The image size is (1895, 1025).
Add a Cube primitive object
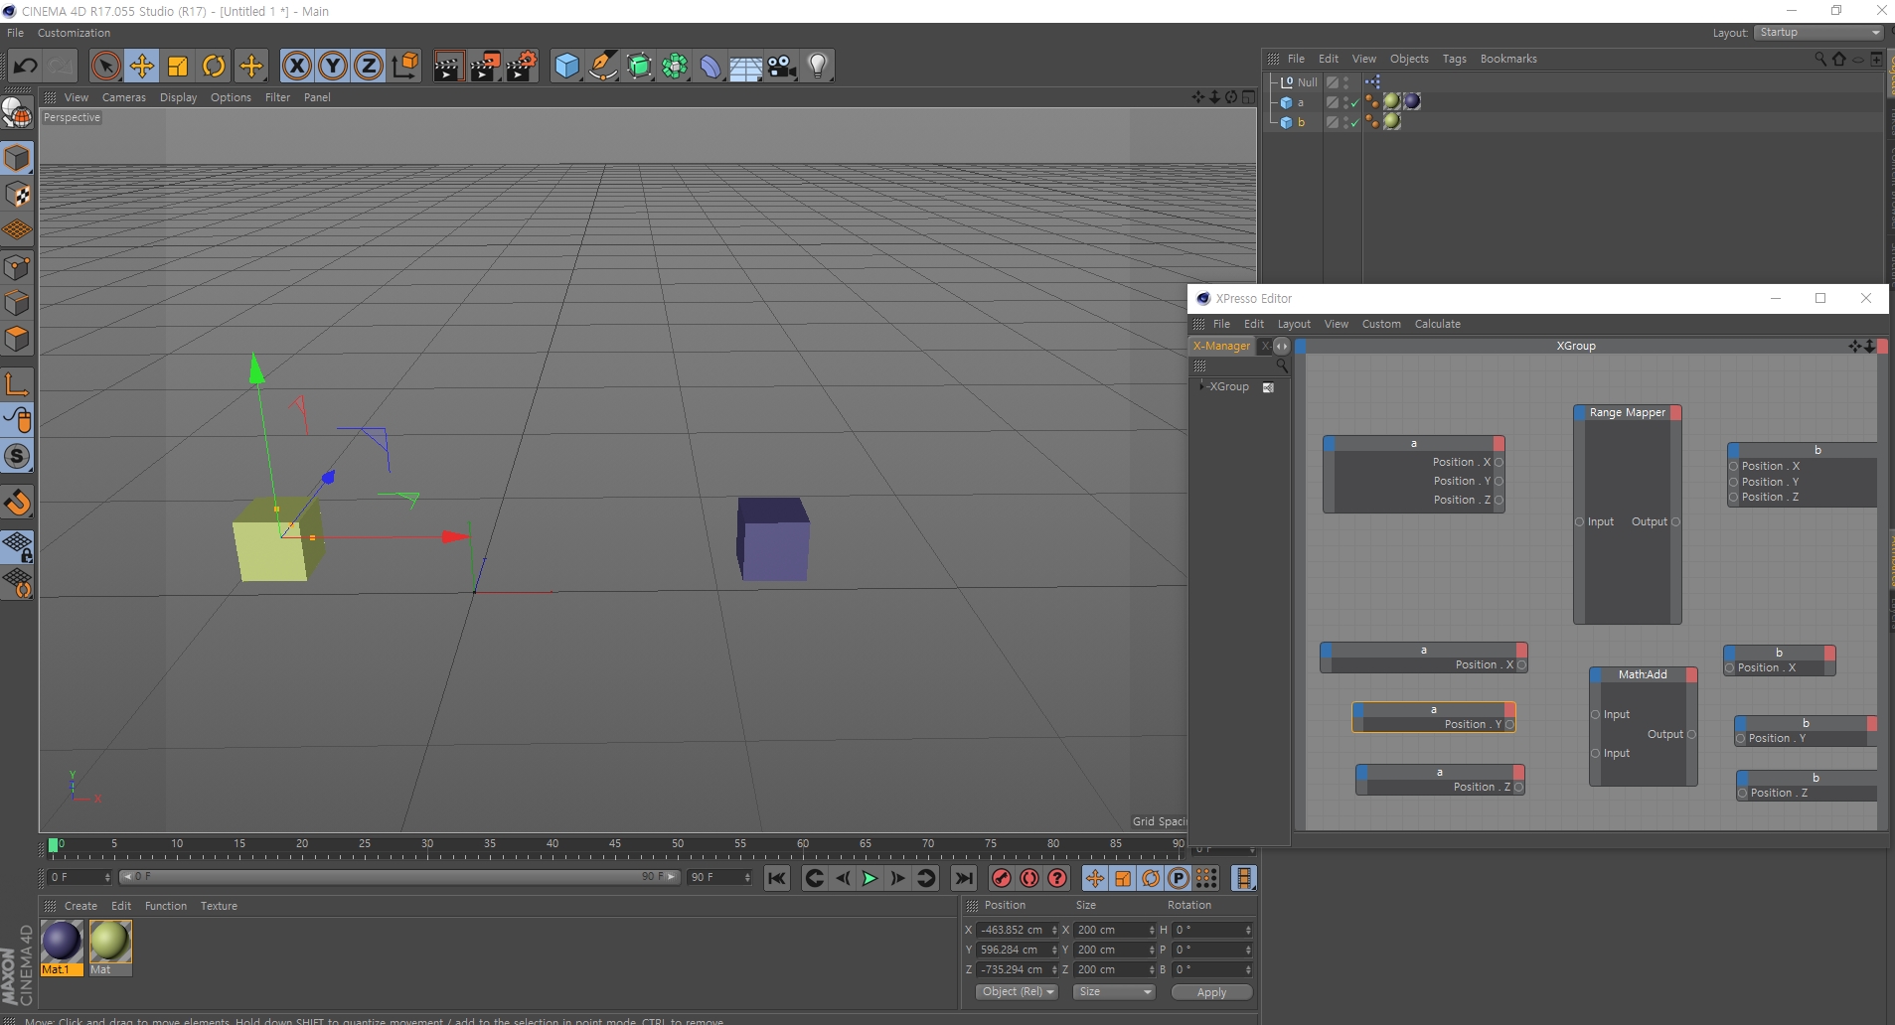tap(566, 67)
